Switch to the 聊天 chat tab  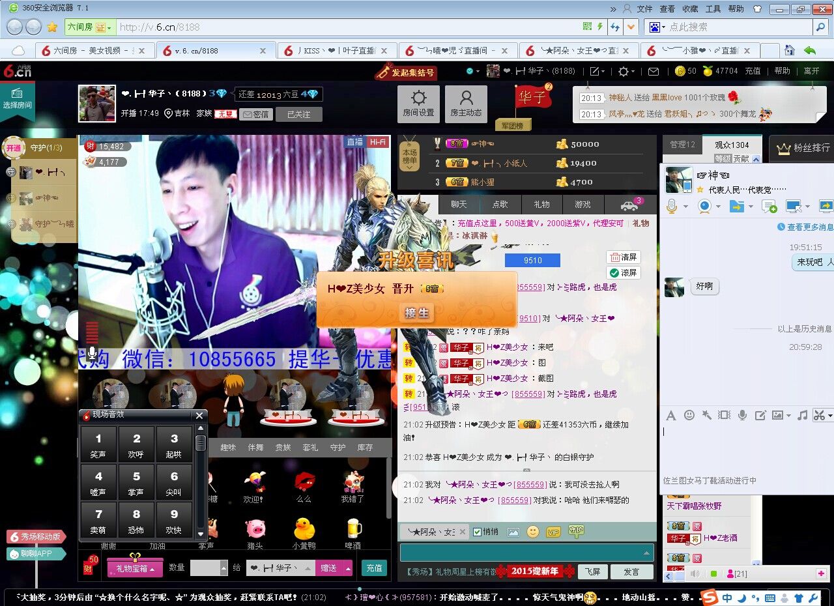459,205
